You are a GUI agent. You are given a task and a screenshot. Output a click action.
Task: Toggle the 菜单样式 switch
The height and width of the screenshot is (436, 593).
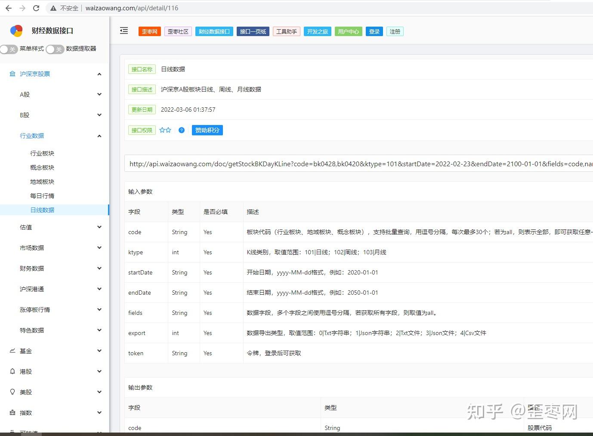pos(9,49)
